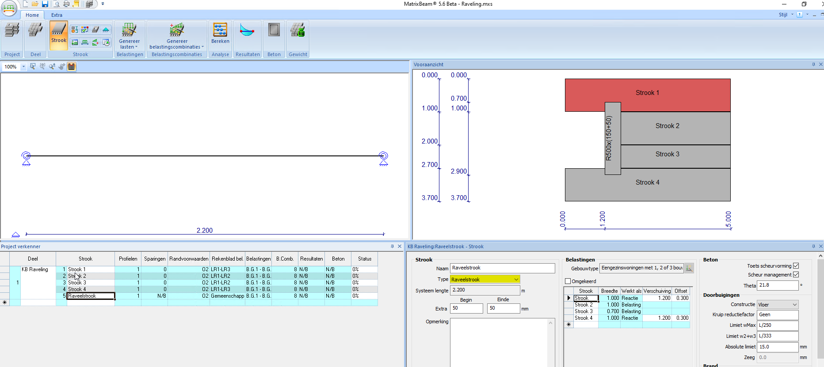The width and height of the screenshot is (824, 367).
Task: Open print preview from the quick access toolbar
Action: pos(56,4)
